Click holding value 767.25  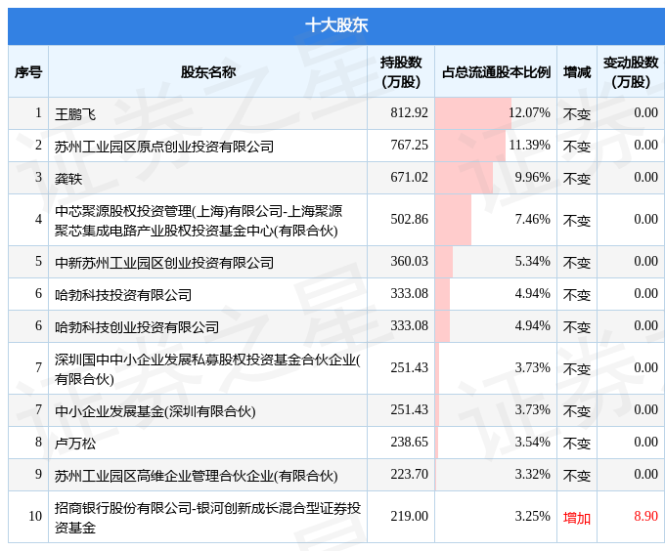(x=409, y=146)
